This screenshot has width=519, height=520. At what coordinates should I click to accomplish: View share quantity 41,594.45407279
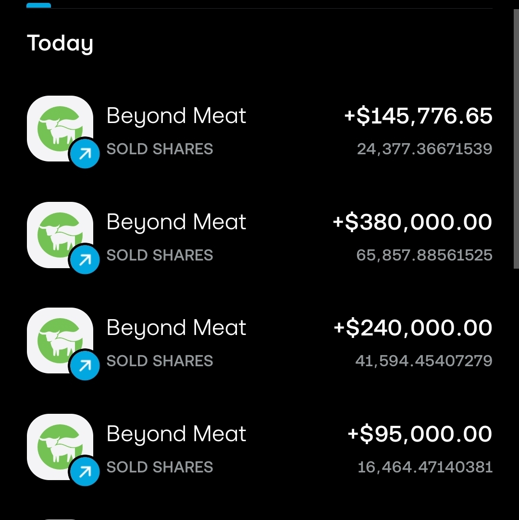point(424,361)
